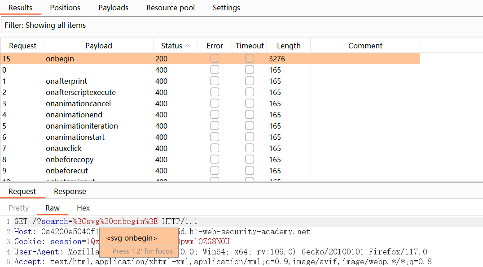Screen dimensions: 483x267
Task: Switch to Hex view
Action: (x=83, y=208)
